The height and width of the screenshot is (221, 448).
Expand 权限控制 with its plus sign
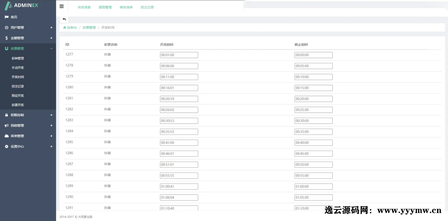point(51,115)
